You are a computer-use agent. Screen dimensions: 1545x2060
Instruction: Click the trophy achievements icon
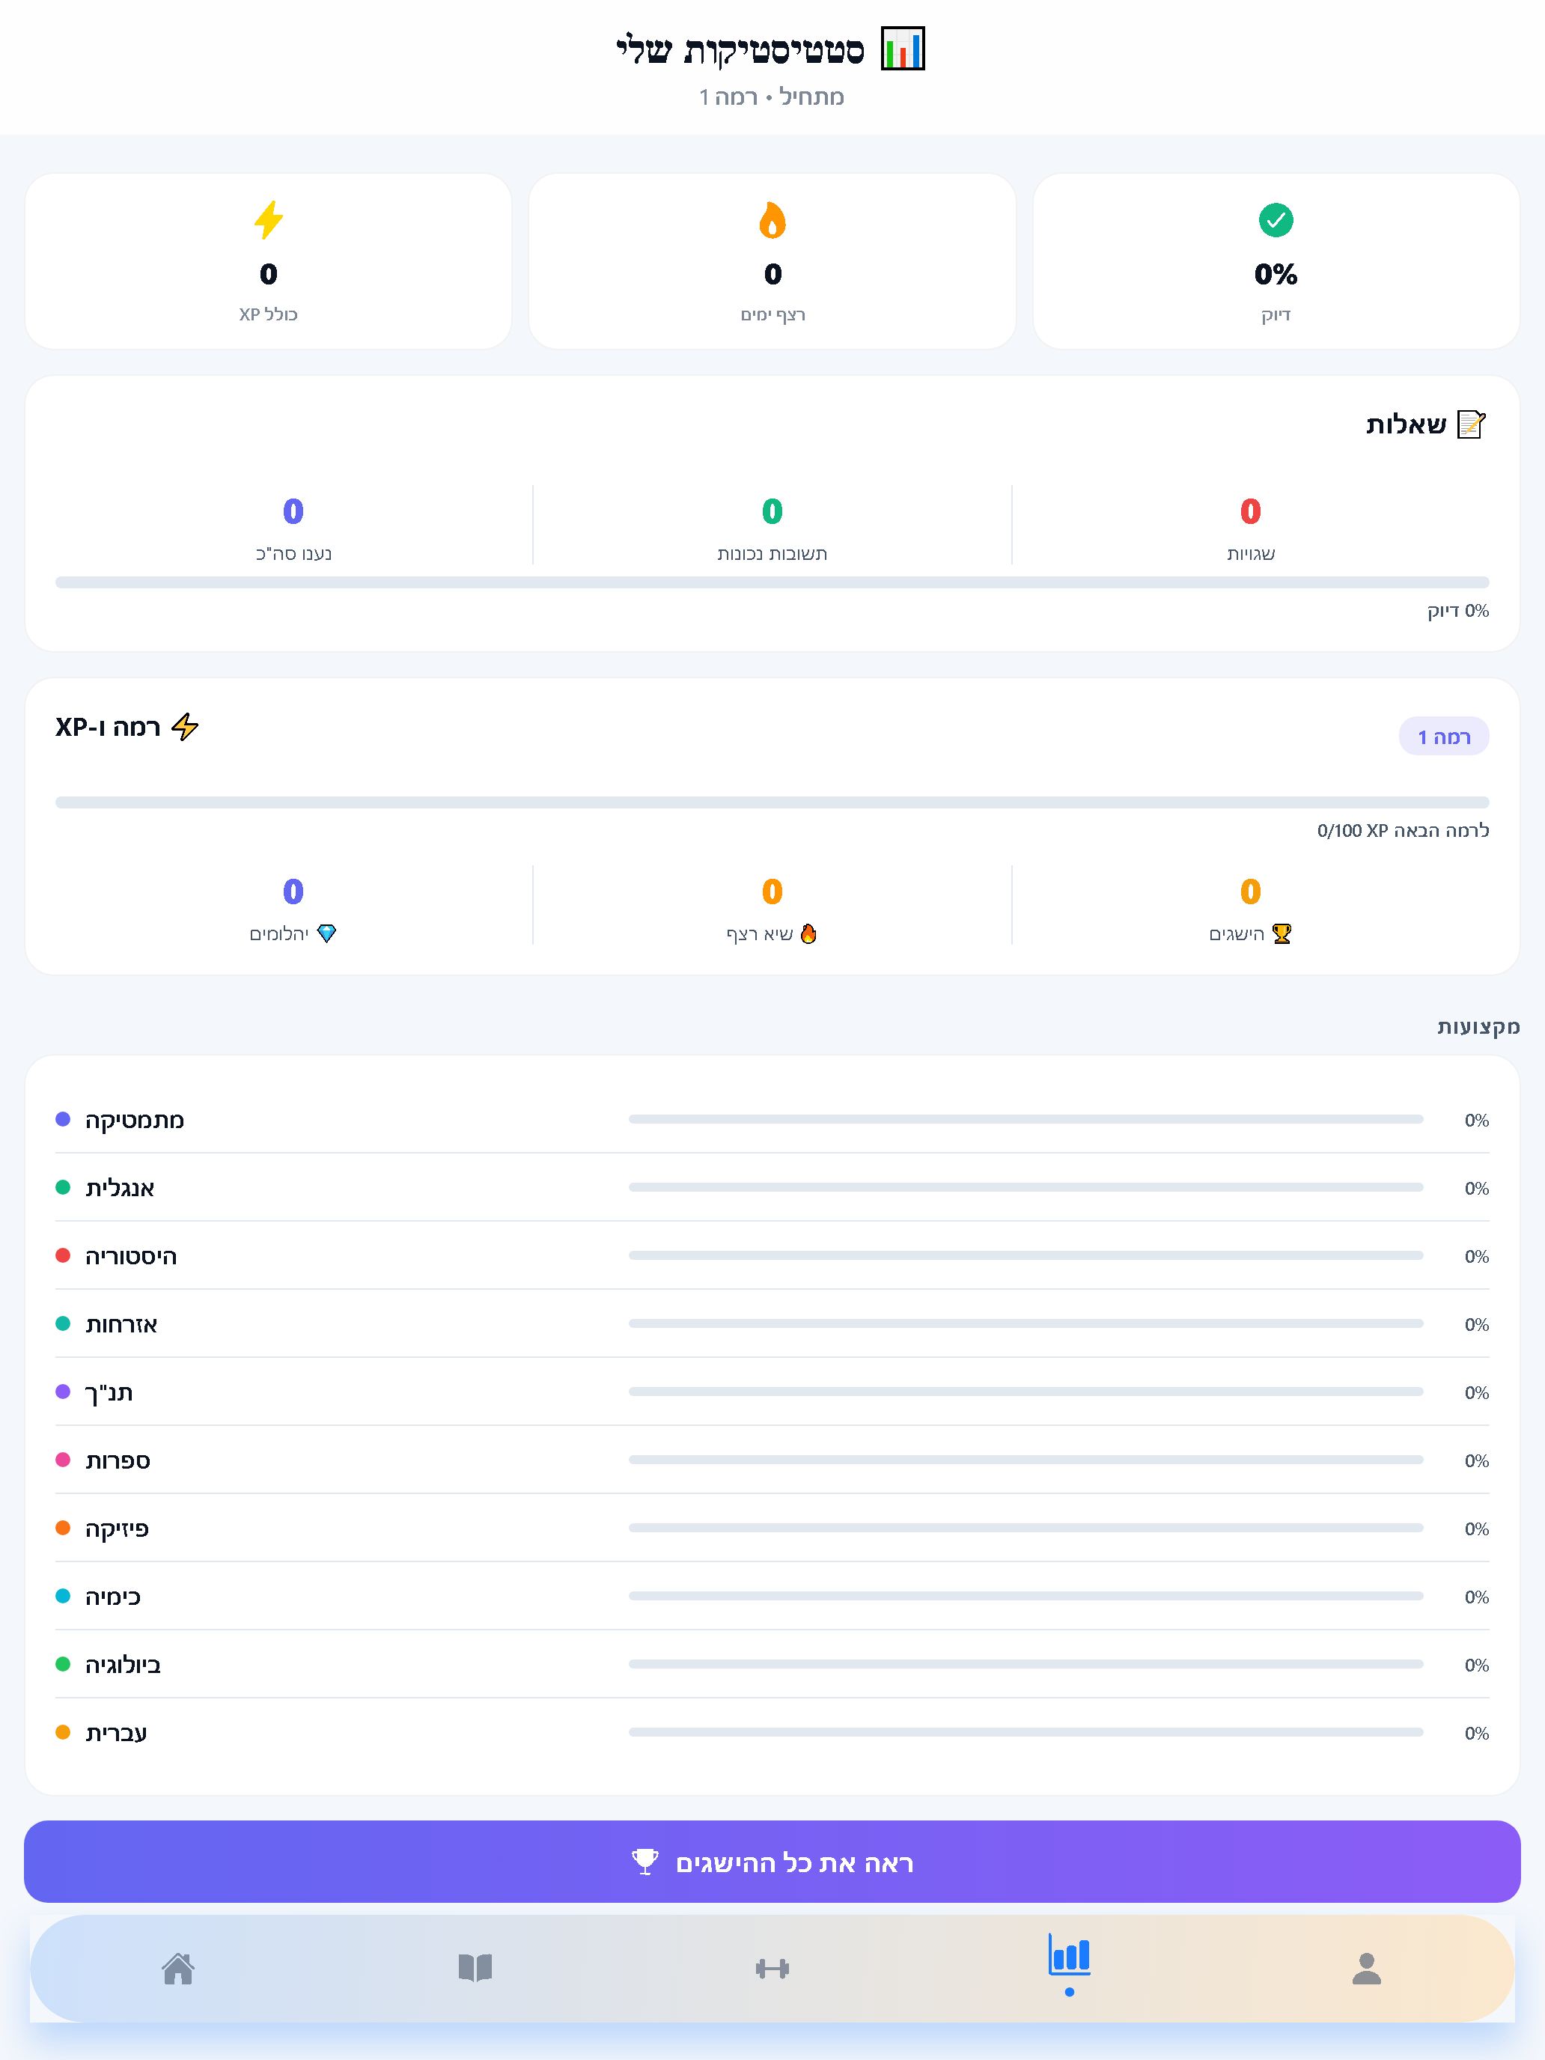1282,933
